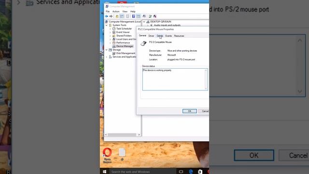This screenshot has height=174, width=309.
Task: Select the Local Users and Groups item
Action: (x=126, y=39)
